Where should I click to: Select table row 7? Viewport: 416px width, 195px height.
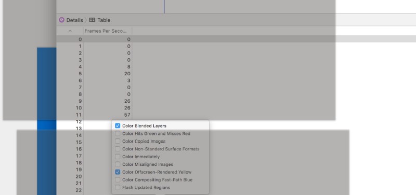click(236, 87)
